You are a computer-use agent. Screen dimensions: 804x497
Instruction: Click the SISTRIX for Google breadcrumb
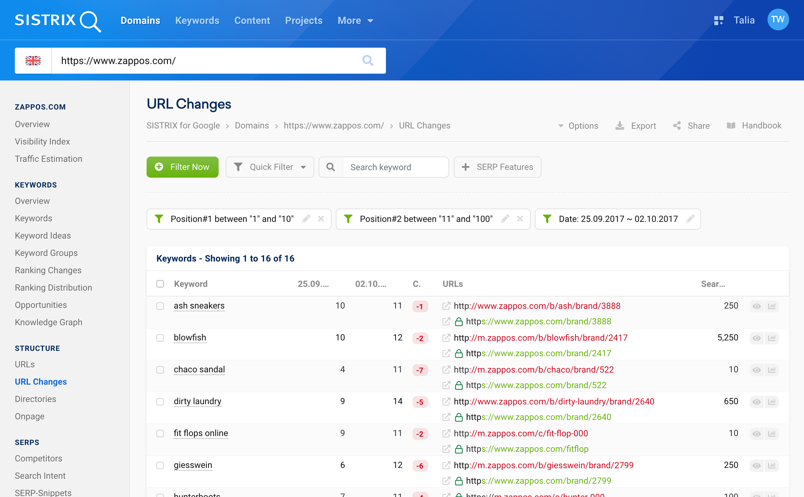183,126
